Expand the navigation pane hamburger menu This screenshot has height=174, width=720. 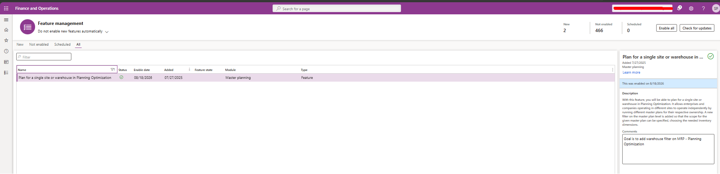(x=6, y=20)
